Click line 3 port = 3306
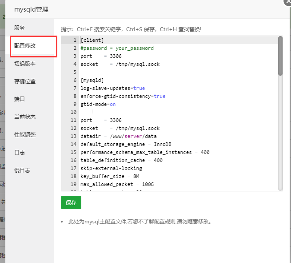 click(101, 56)
